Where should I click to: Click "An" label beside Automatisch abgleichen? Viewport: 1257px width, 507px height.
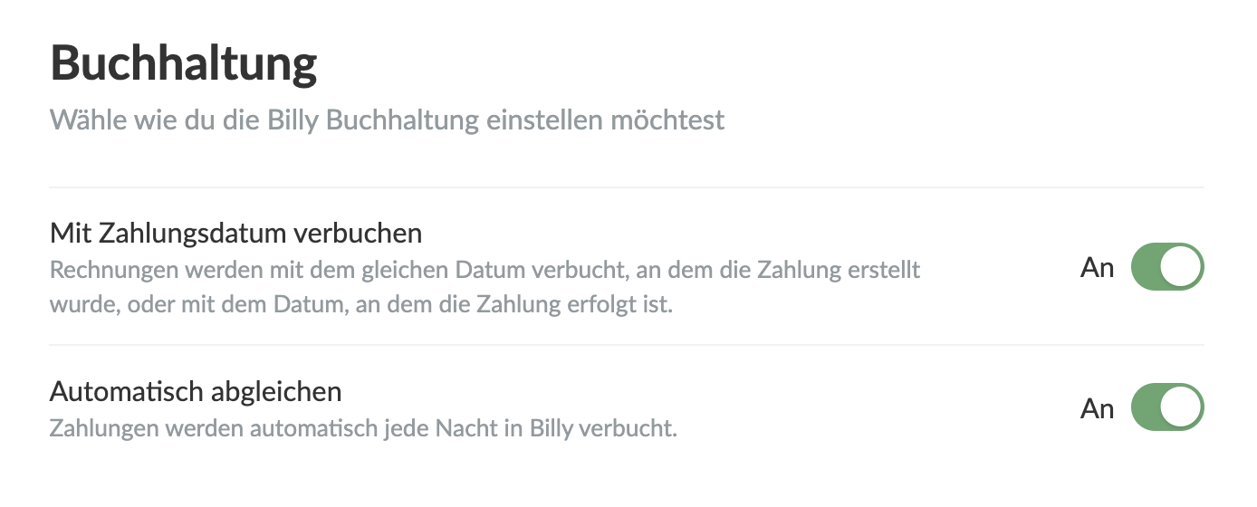[x=1097, y=408]
